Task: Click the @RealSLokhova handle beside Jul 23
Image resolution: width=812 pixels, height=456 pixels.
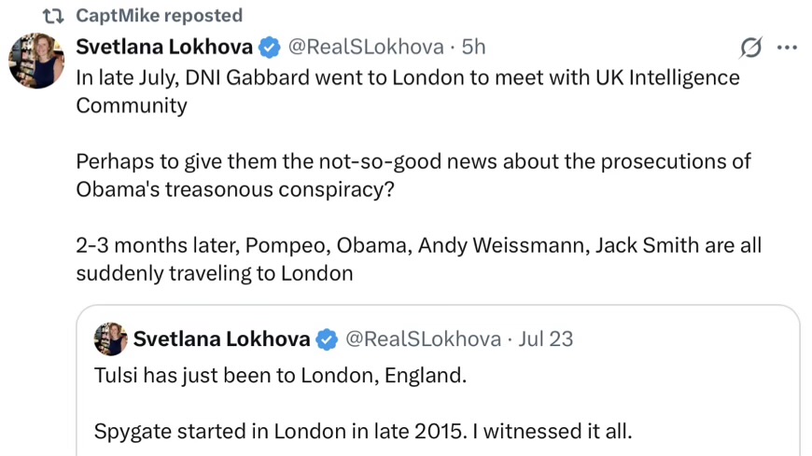Action: click(x=423, y=339)
